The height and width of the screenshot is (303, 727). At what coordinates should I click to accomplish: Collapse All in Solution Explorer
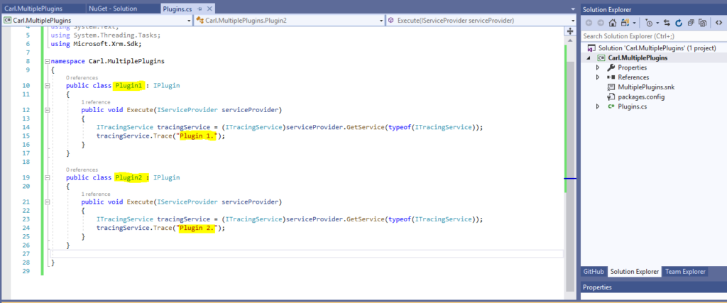(x=690, y=23)
